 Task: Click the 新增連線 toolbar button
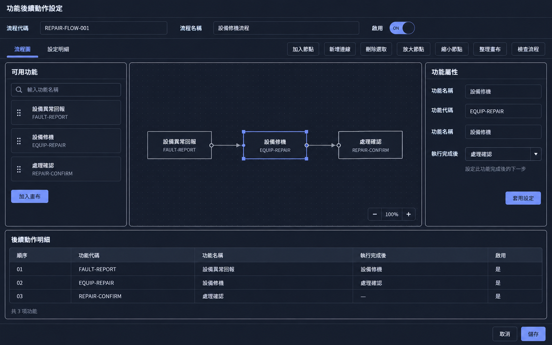(340, 49)
